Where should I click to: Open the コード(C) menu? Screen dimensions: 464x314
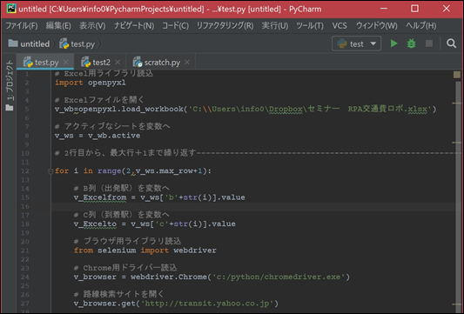pyautogui.click(x=175, y=26)
